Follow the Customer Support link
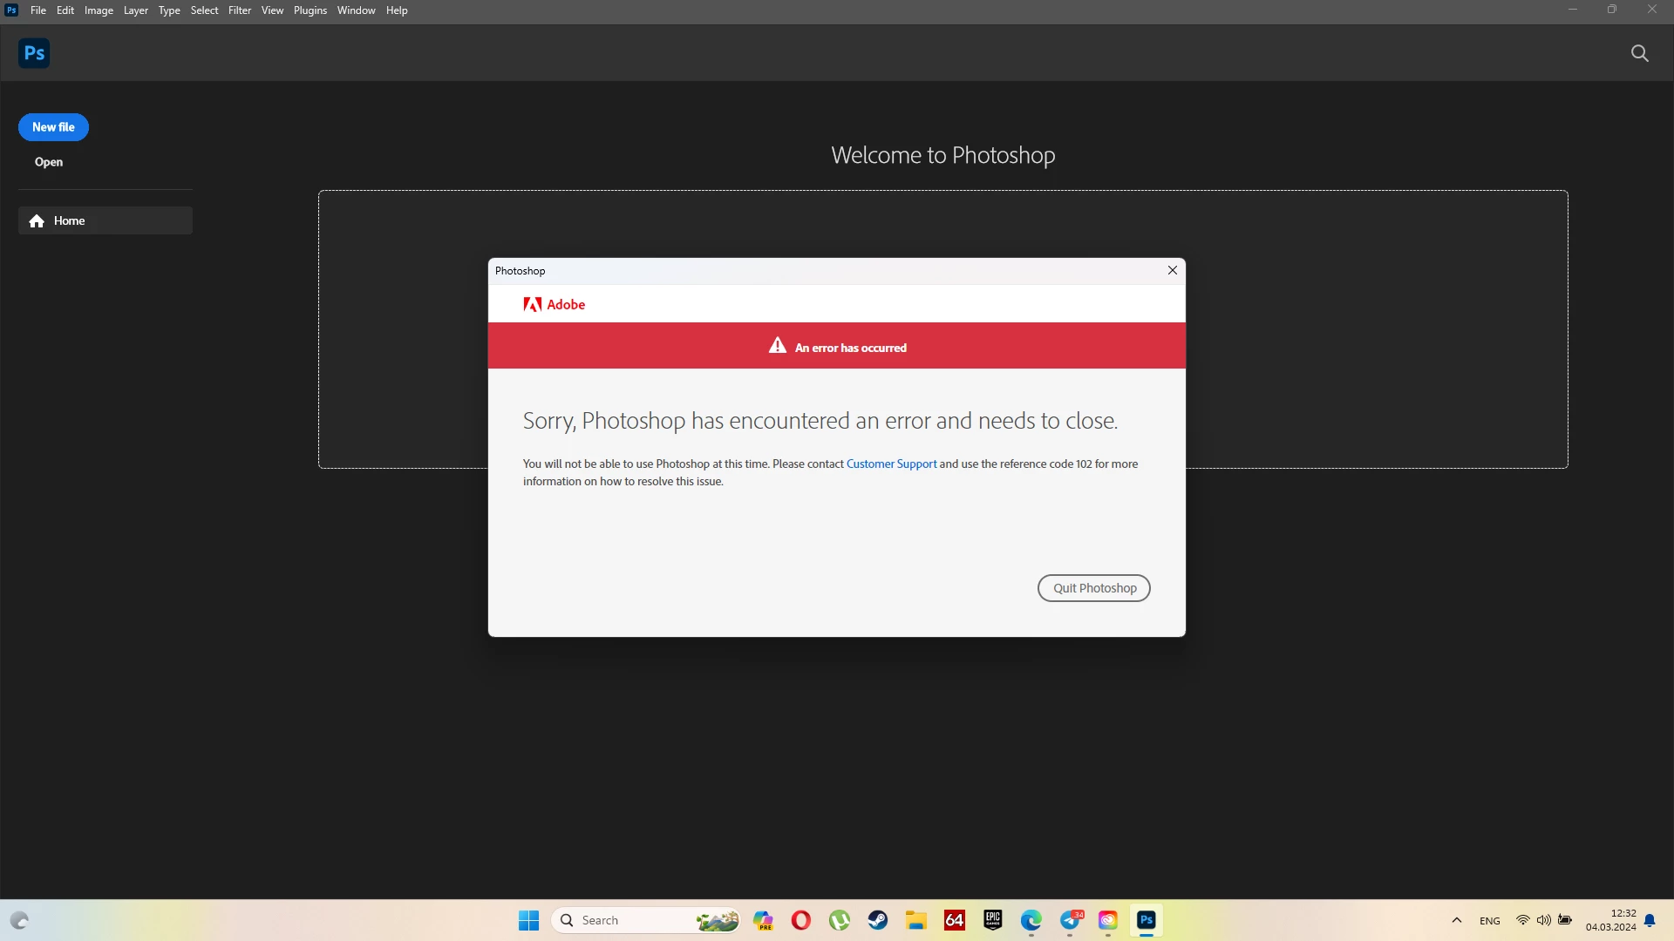This screenshot has height=941, width=1674. pyautogui.click(x=891, y=464)
